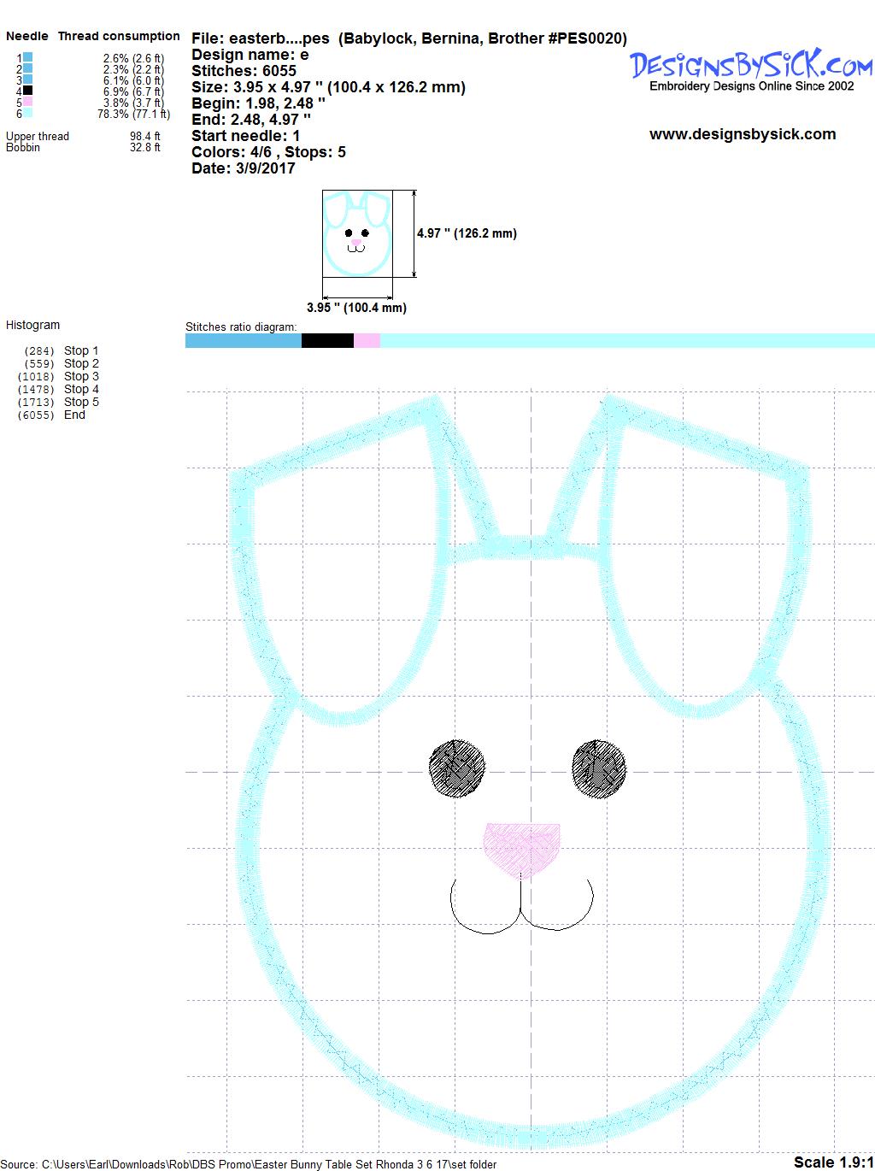Screen dimensions: 875x1171
Task: Click the bunny's right black eye
Action: [599, 767]
